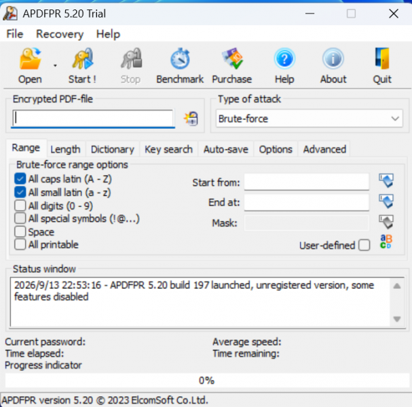Start the recovery with the Start! keys icon
This screenshot has height=407, width=412.
pyautogui.click(x=83, y=59)
